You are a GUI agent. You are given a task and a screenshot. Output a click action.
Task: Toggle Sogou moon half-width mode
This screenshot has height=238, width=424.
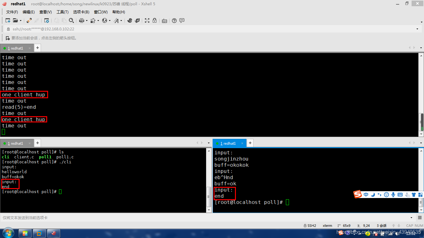(x=373, y=195)
